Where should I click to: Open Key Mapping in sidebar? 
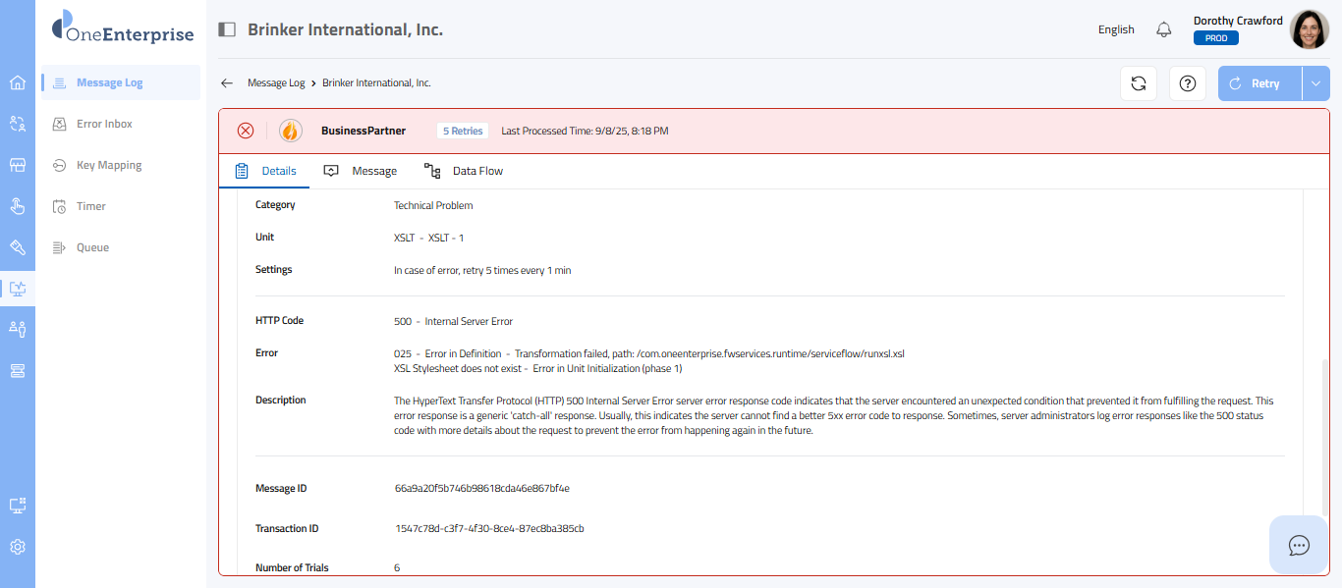109,165
